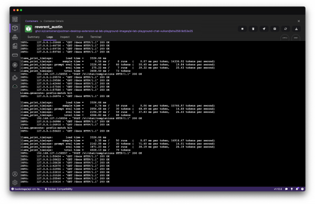315x204 pixels.
Task: Click the v1.12.0 version label
Action: [278, 189]
